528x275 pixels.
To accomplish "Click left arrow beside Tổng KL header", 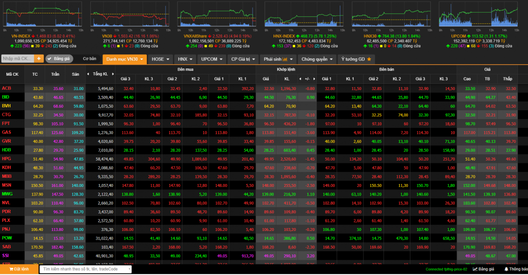I will (88, 74).
